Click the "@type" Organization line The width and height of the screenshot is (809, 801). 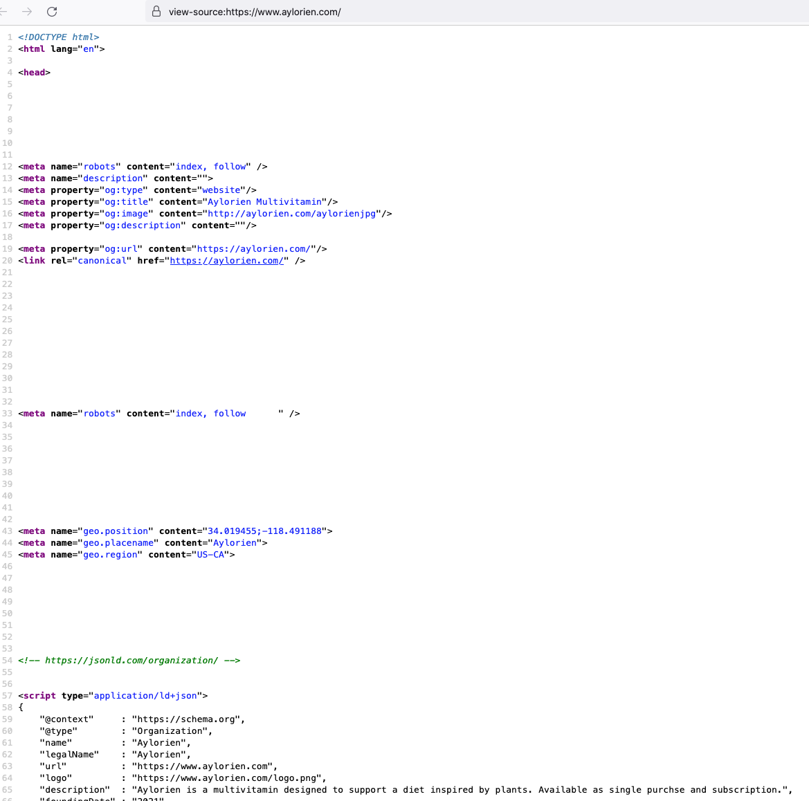[126, 731]
